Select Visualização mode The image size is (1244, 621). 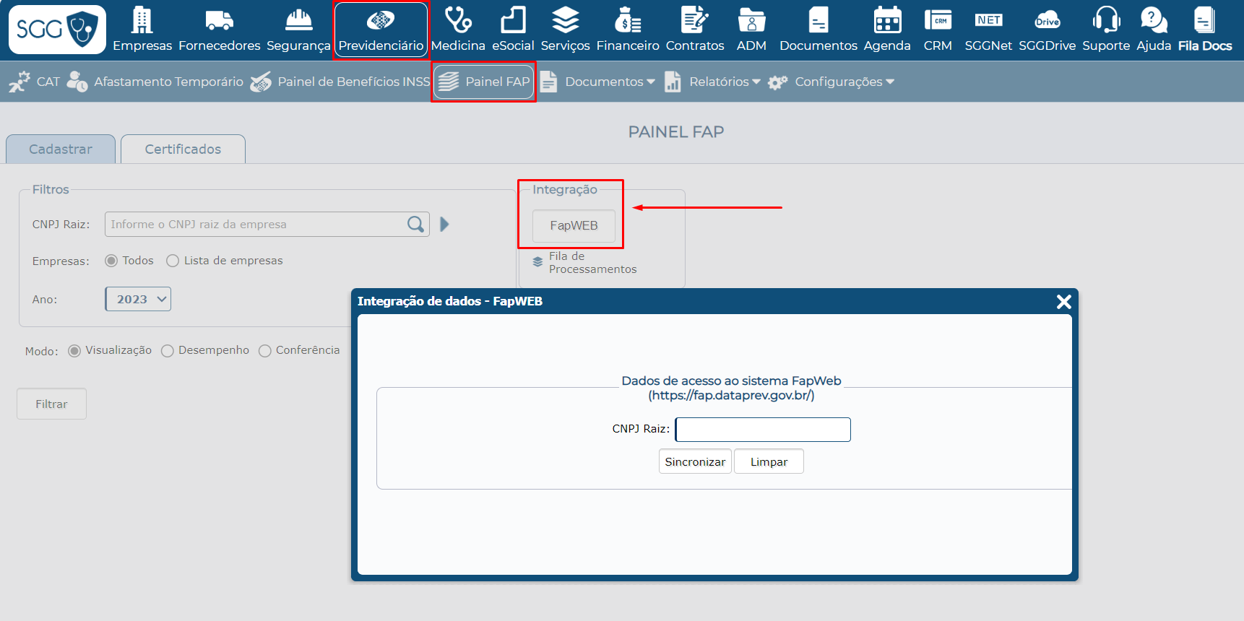[x=74, y=350]
